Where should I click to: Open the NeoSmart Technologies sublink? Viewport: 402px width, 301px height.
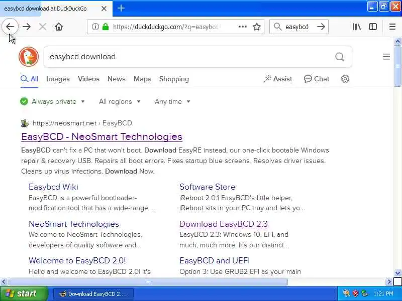coord(74,224)
